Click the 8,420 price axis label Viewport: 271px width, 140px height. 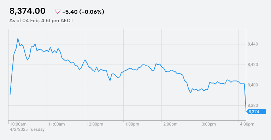click(253, 65)
